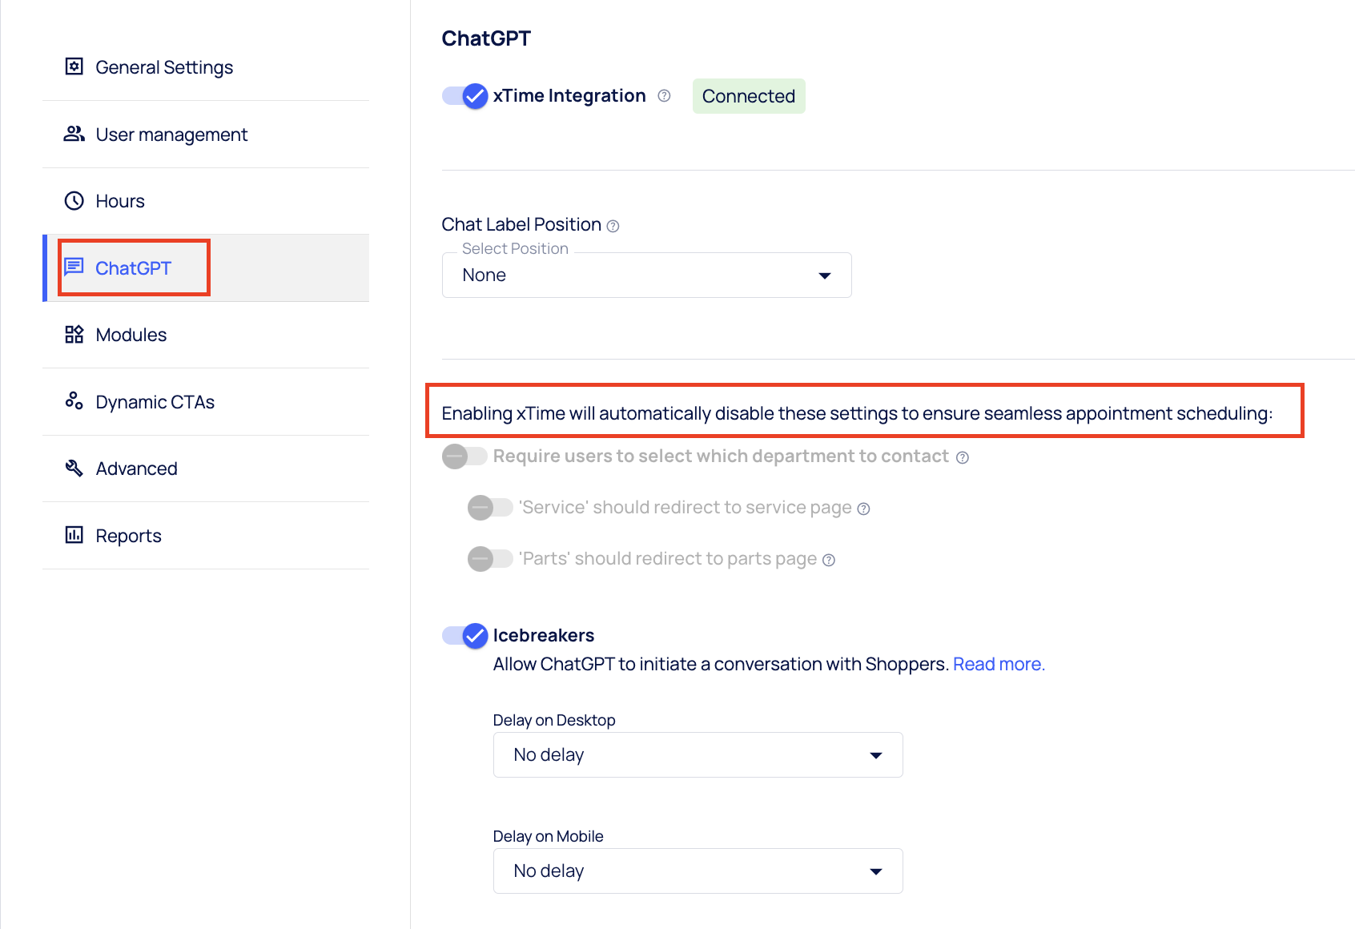The image size is (1355, 929).
Task: Click the ChatGPT page heading
Action: pos(486,38)
